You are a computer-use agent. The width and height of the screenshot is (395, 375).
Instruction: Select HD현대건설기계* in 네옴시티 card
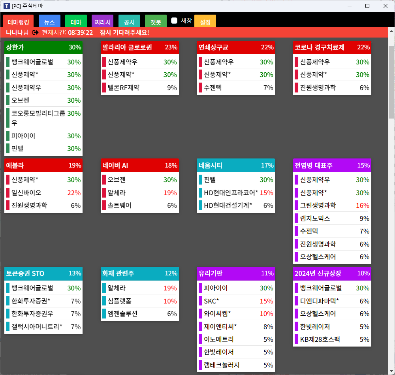(x=236, y=205)
